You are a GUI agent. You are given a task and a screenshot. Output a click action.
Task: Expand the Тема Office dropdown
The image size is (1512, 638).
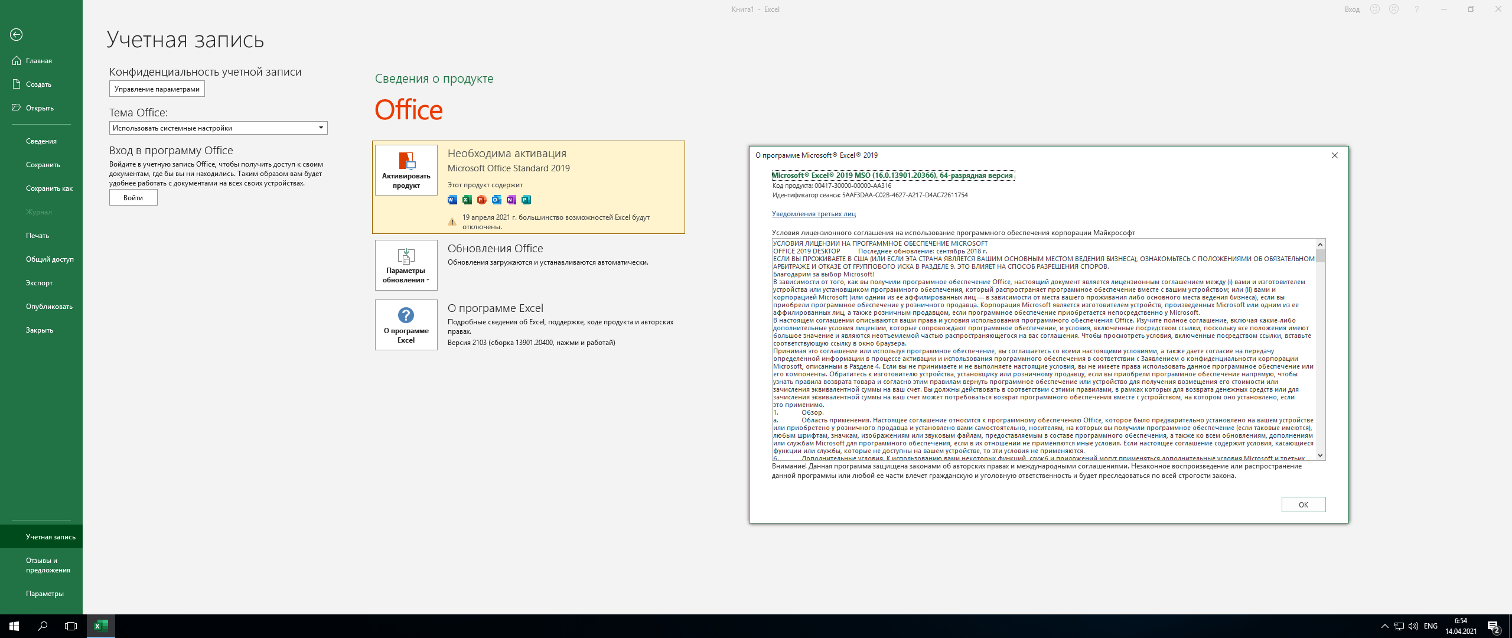[219, 128]
